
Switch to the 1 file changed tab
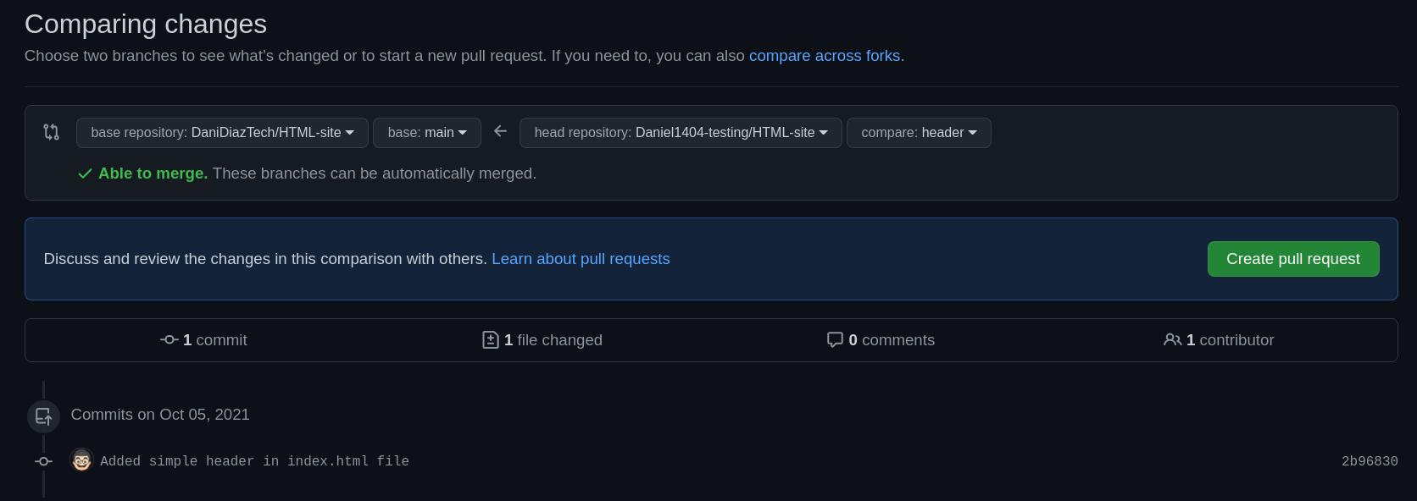click(542, 340)
